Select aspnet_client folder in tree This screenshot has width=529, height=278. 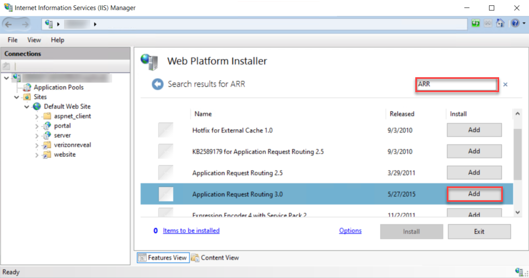[x=73, y=116]
